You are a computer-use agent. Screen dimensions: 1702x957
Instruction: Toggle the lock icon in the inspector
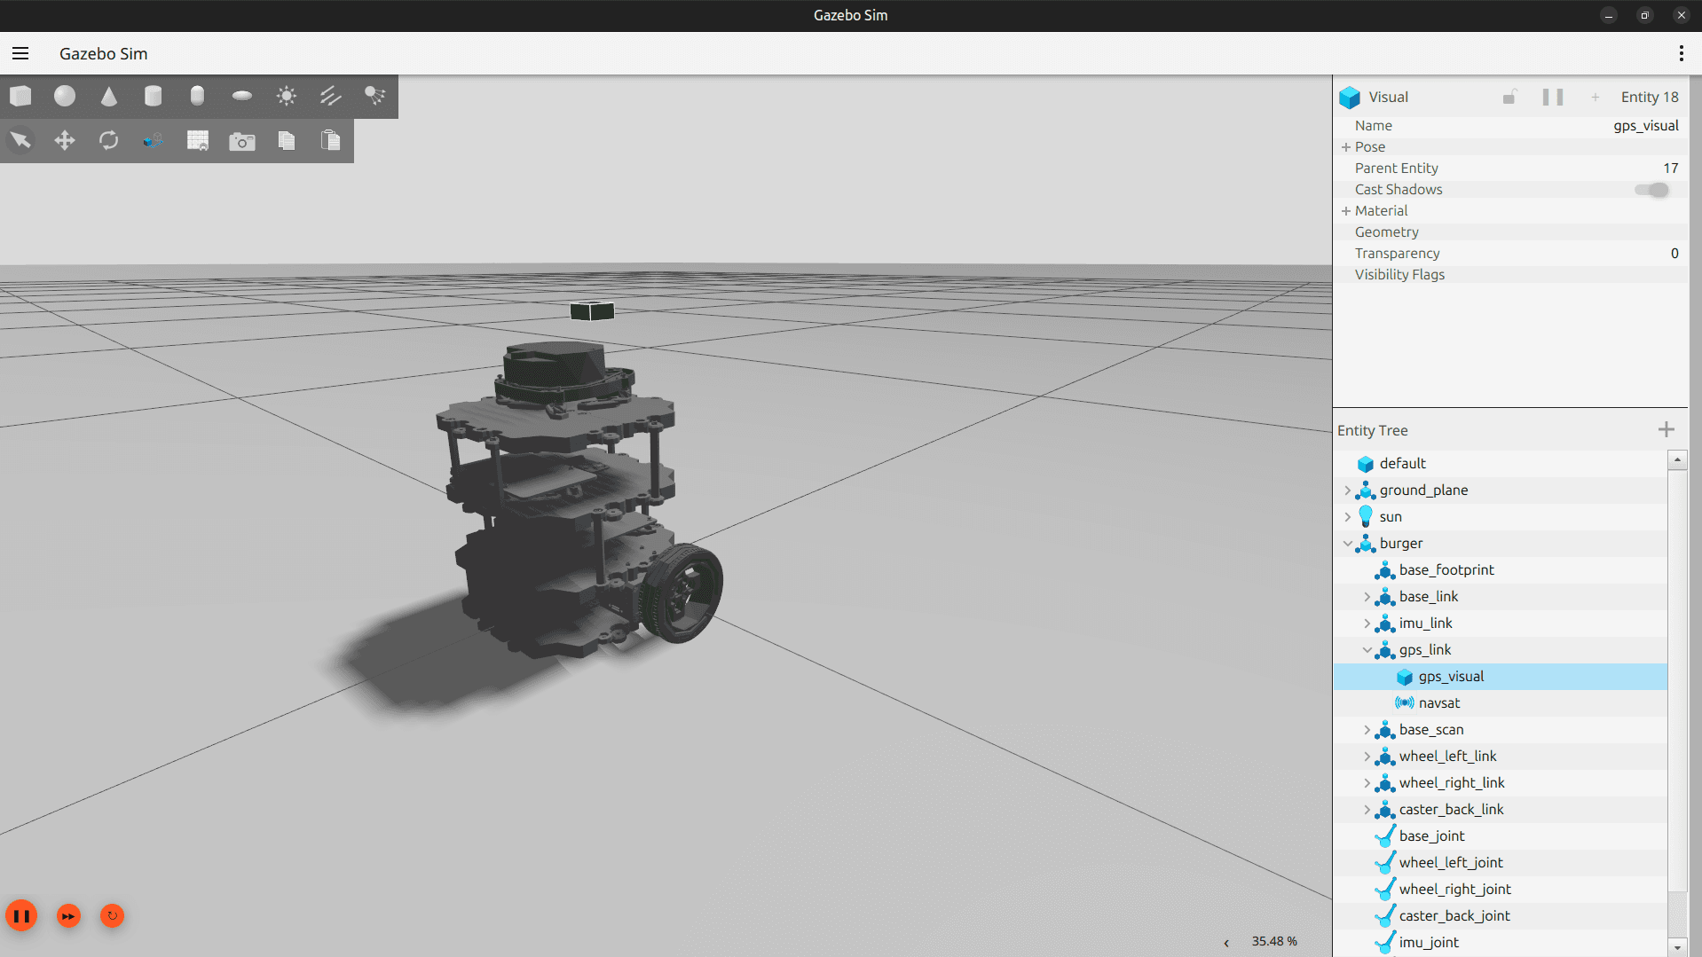(x=1509, y=97)
